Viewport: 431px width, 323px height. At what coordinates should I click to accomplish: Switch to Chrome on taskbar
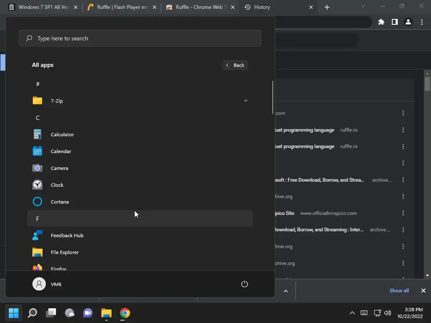(x=125, y=313)
